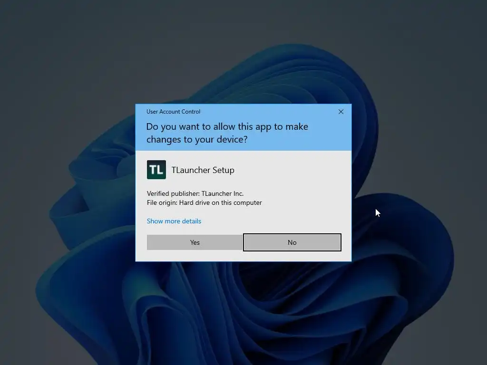
Task: Click the User Account Control title text
Action: (x=173, y=111)
